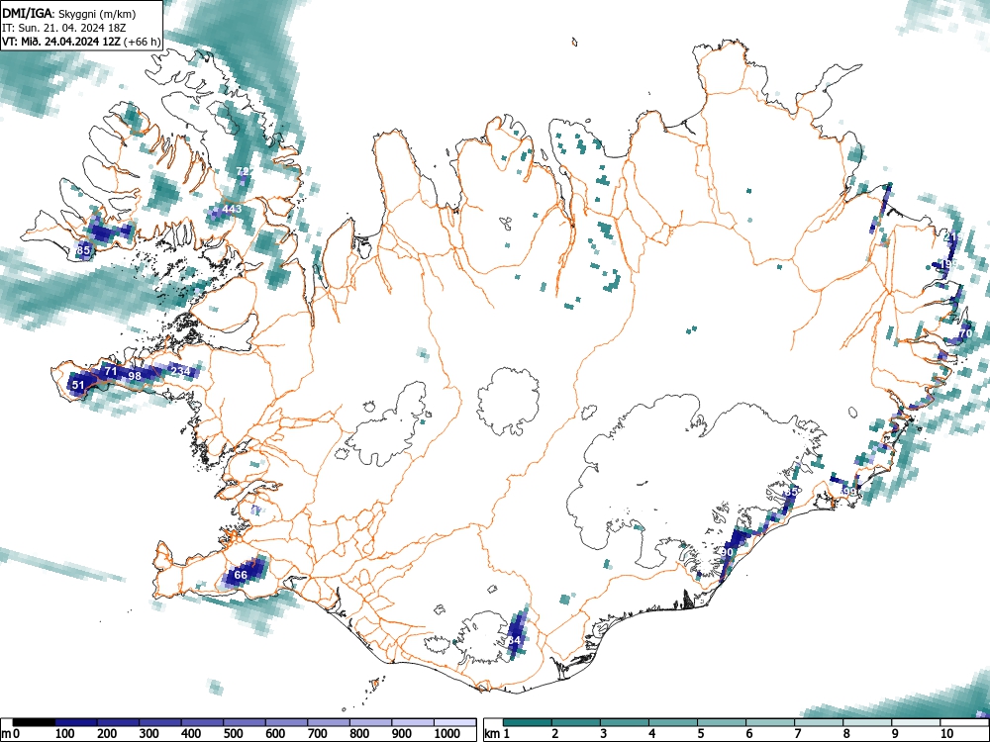Click the '72' visibility value in Westfjords
The image size is (990, 742).
click(243, 171)
